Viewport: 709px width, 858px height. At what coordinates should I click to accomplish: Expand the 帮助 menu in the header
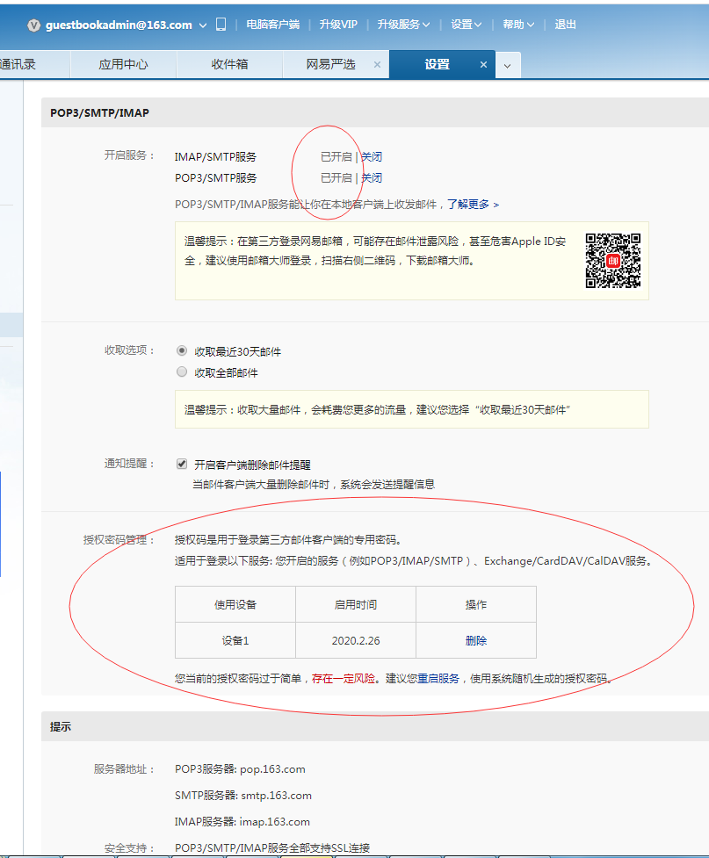pos(518,25)
